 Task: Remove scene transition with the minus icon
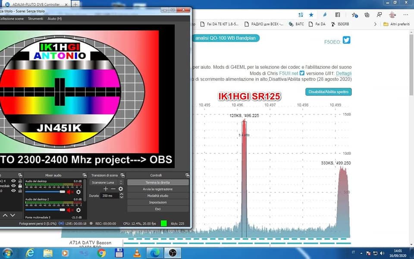point(113,189)
